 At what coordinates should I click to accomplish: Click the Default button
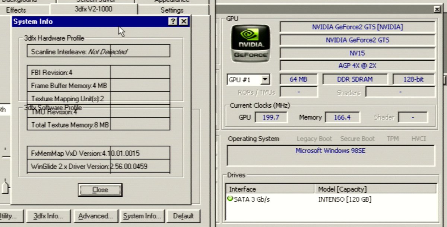coord(183,216)
